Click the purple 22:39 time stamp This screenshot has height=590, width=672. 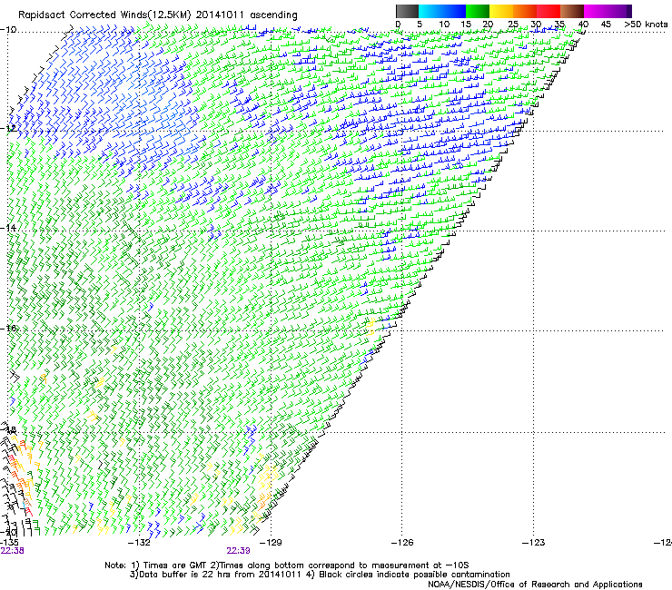[238, 551]
